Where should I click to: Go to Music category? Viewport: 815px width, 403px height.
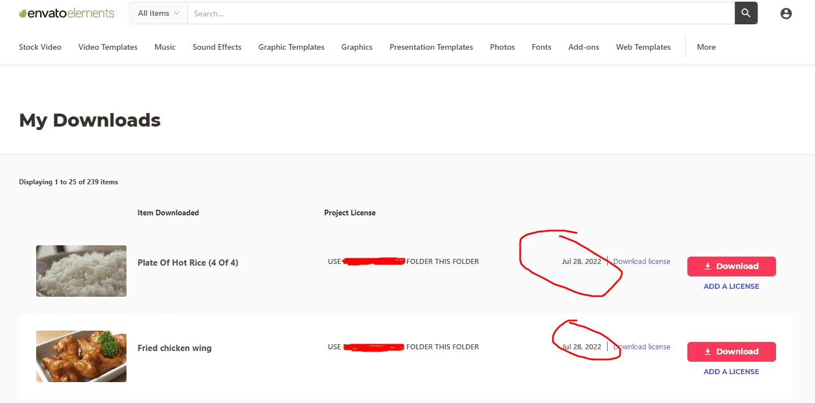point(165,47)
